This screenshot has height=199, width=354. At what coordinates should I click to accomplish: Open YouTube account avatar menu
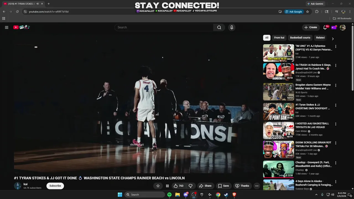(343, 27)
